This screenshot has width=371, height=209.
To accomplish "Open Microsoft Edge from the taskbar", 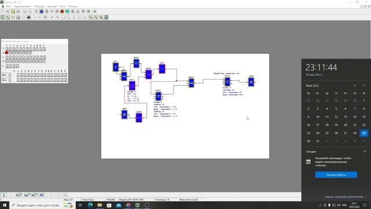I will click(x=90, y=205).
